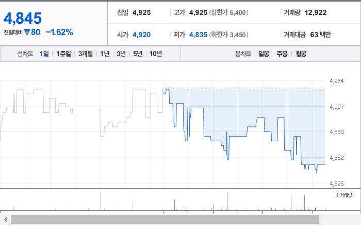The width and height of the screenshot is (361, 232).
Task: Switch line chart to 1주일
Action: 63,54
